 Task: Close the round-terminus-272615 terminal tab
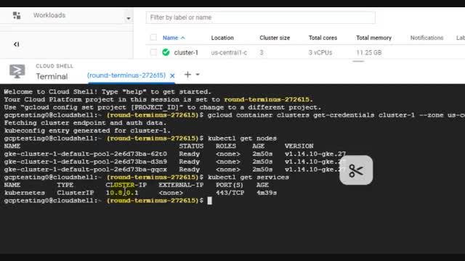coord(172,75)
